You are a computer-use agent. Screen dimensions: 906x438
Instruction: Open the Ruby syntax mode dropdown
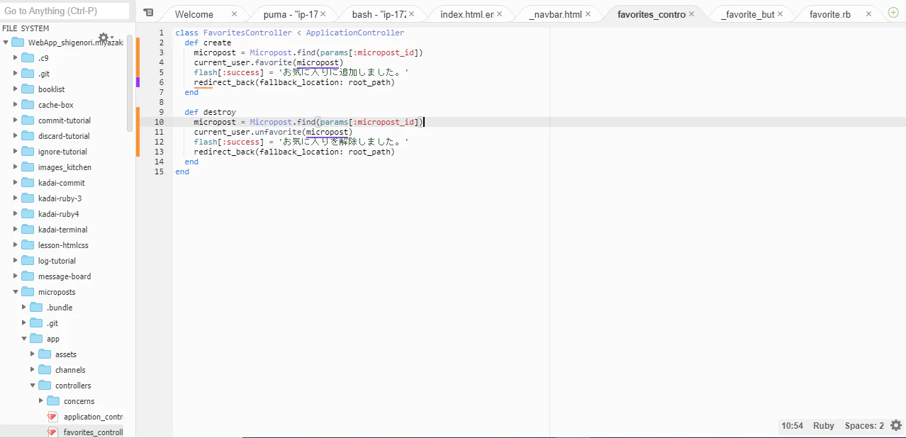(x=822, y=425)
